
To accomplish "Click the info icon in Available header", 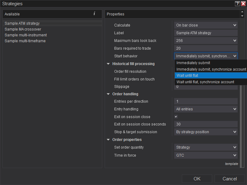I will tap(94, 14).
